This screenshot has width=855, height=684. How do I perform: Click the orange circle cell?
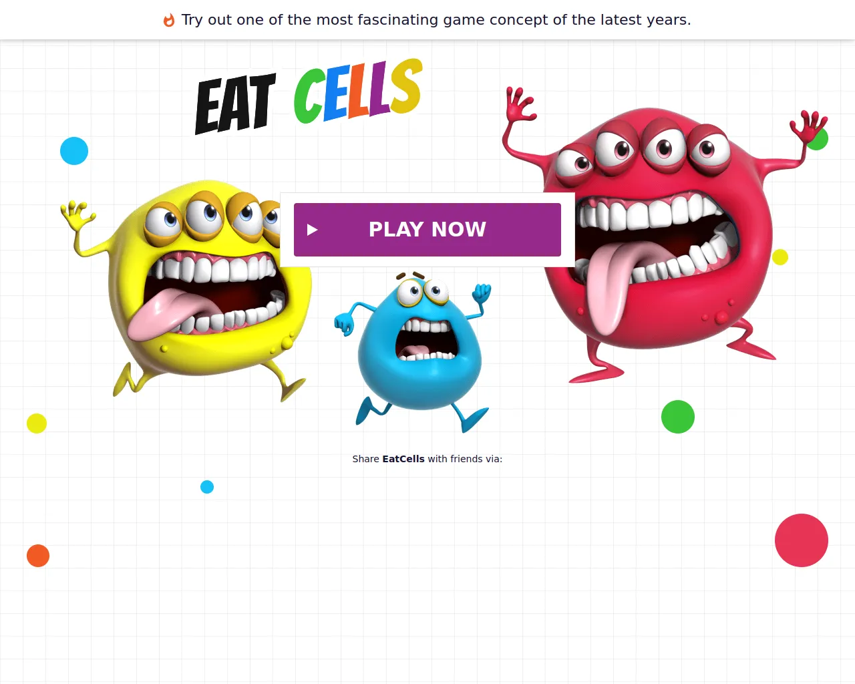point(38,556)
